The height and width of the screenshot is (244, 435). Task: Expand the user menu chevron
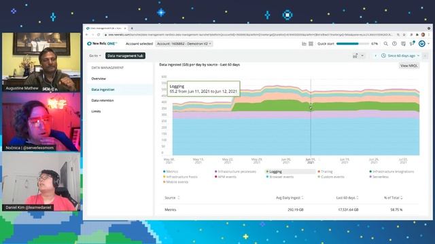click(428, 43)
